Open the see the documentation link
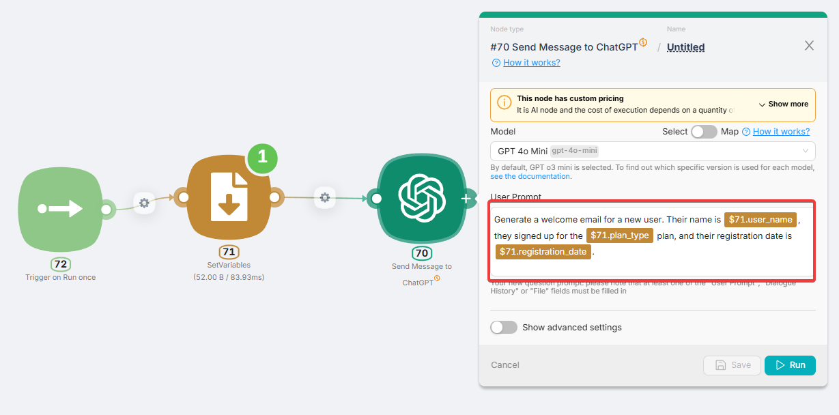Viewport: 839px width, 415px height. coord(530,176)
